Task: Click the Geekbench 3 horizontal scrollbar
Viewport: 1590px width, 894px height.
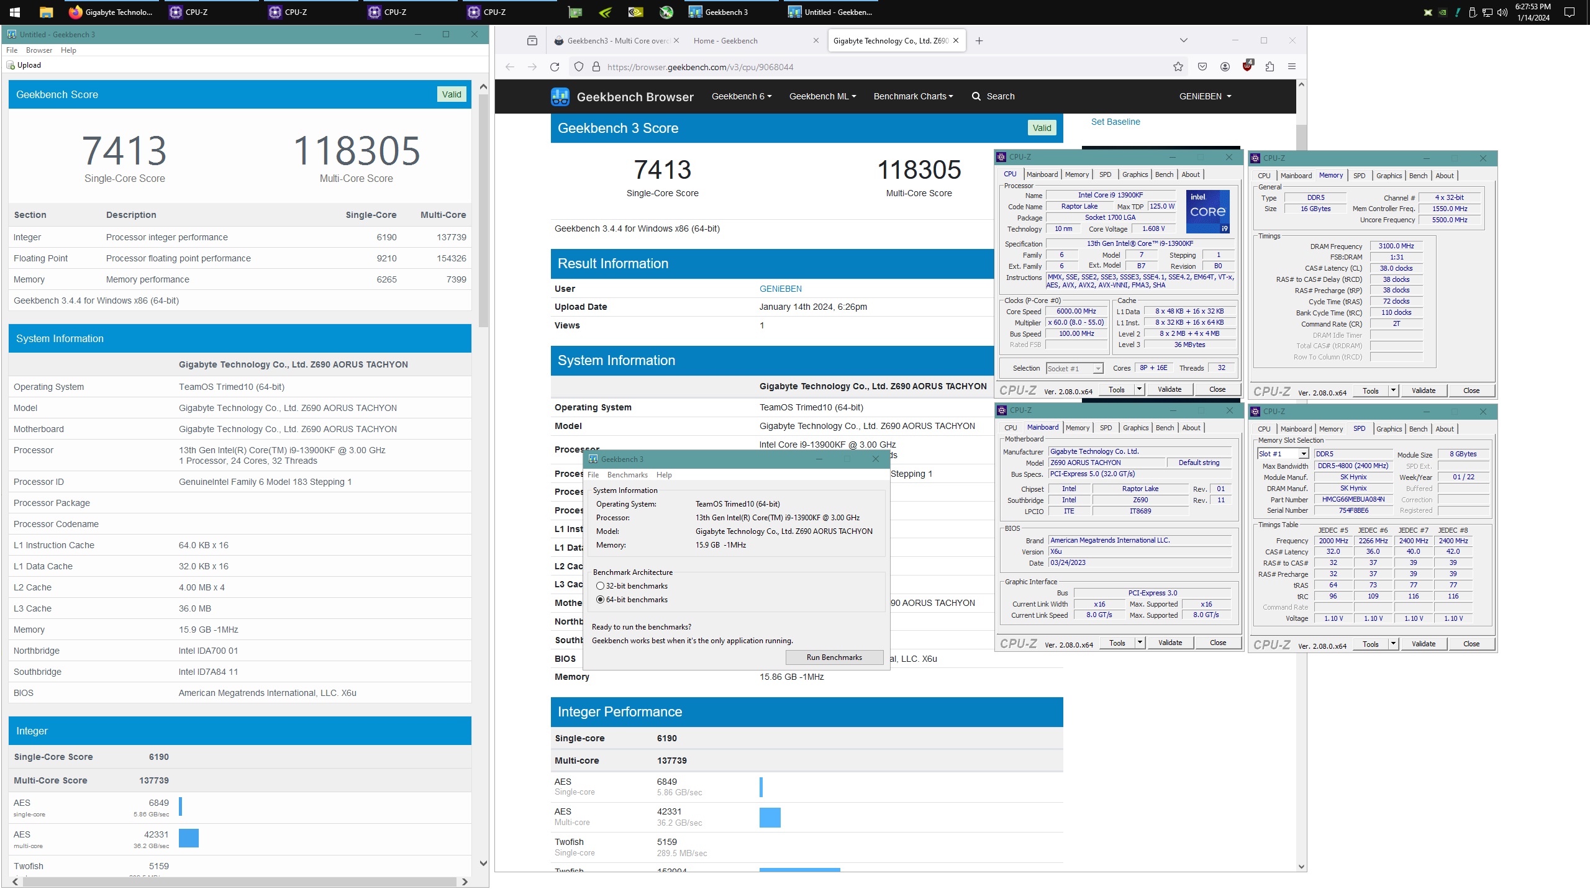Action: [x=239, y=882]
